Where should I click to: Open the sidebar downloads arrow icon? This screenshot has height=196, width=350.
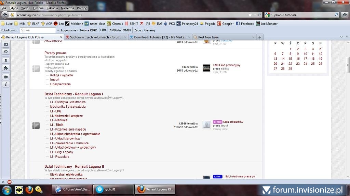coord(6,61)
